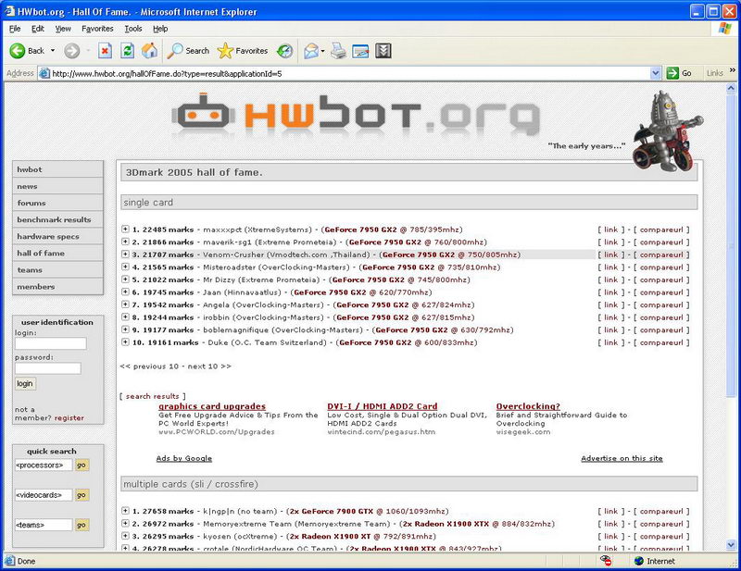
Task: Open the File menu
Action: tap(15, 29)
